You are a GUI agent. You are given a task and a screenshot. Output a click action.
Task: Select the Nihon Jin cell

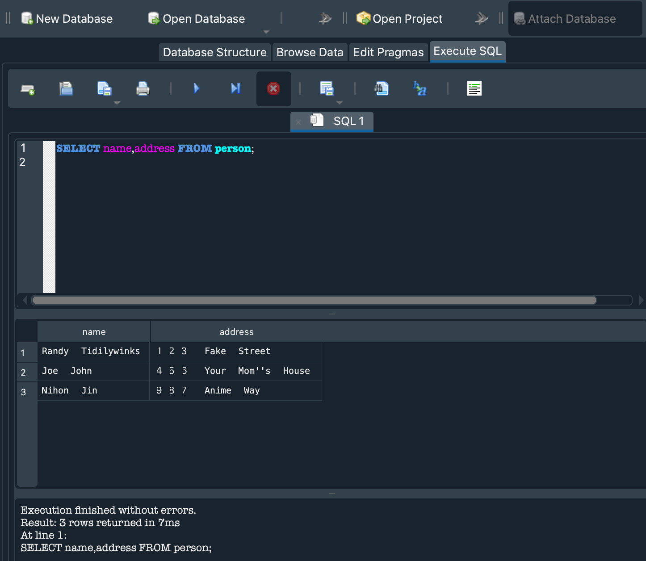(93, 391)
